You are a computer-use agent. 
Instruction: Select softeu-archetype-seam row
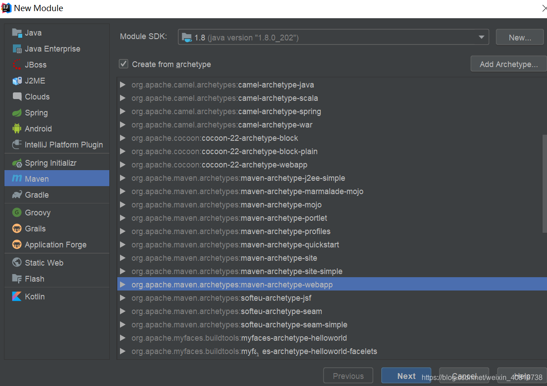[332, 311]
